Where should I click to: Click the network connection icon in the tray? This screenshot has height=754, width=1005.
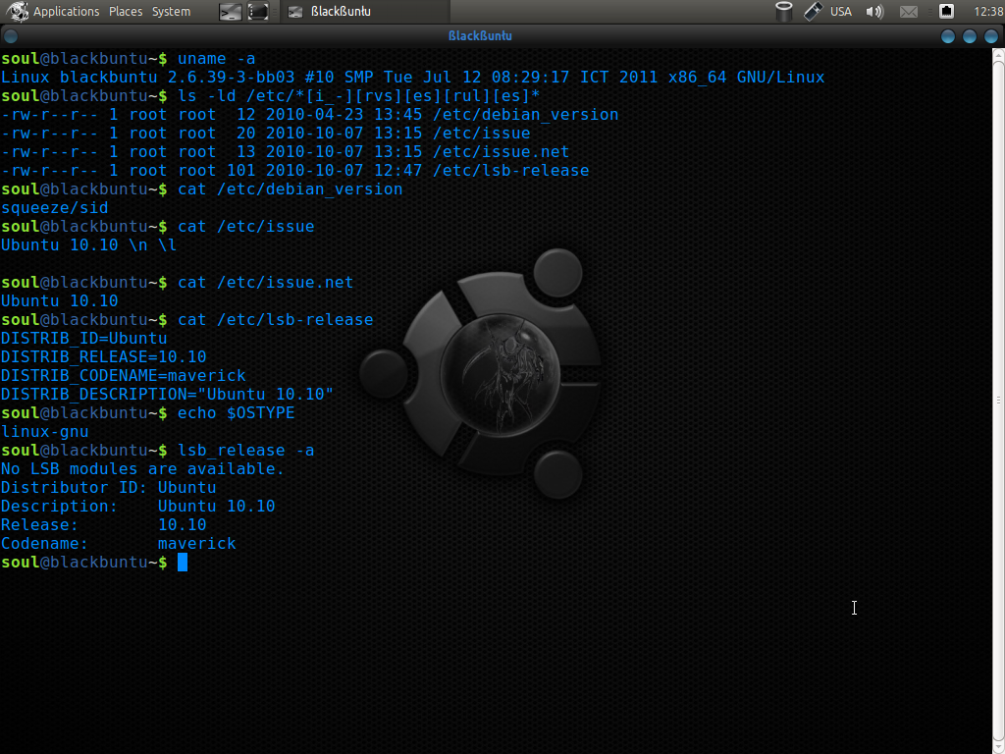(946, 11)
